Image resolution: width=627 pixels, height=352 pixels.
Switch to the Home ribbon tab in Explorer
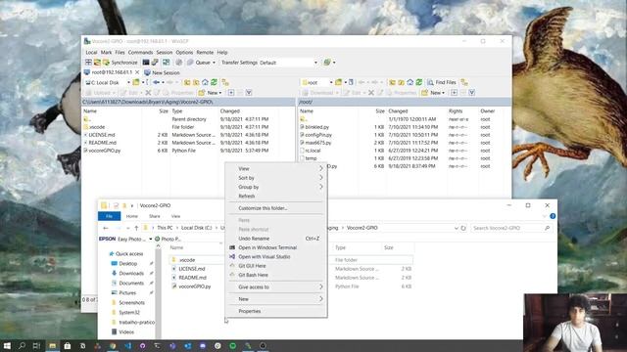pos(132,216)
